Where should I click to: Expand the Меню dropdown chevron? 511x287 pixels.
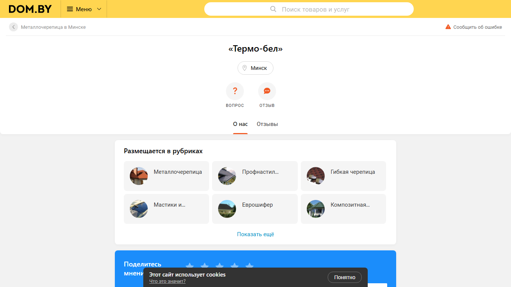[x=99, y=9]
